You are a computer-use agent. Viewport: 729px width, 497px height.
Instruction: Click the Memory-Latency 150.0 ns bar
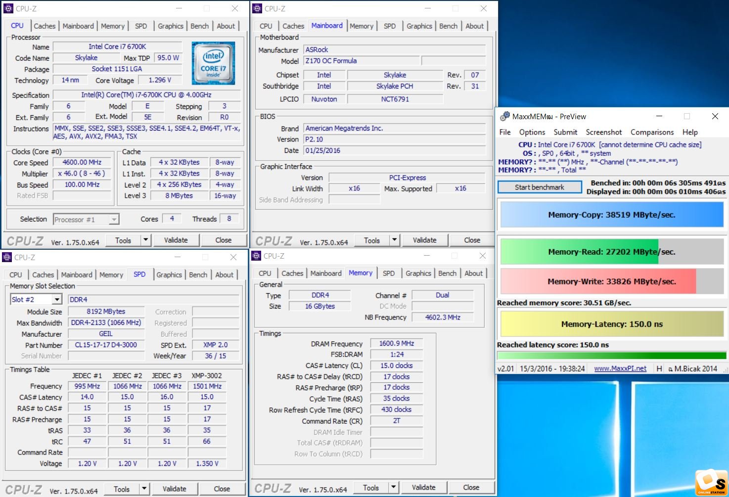(x=612, y=324)
